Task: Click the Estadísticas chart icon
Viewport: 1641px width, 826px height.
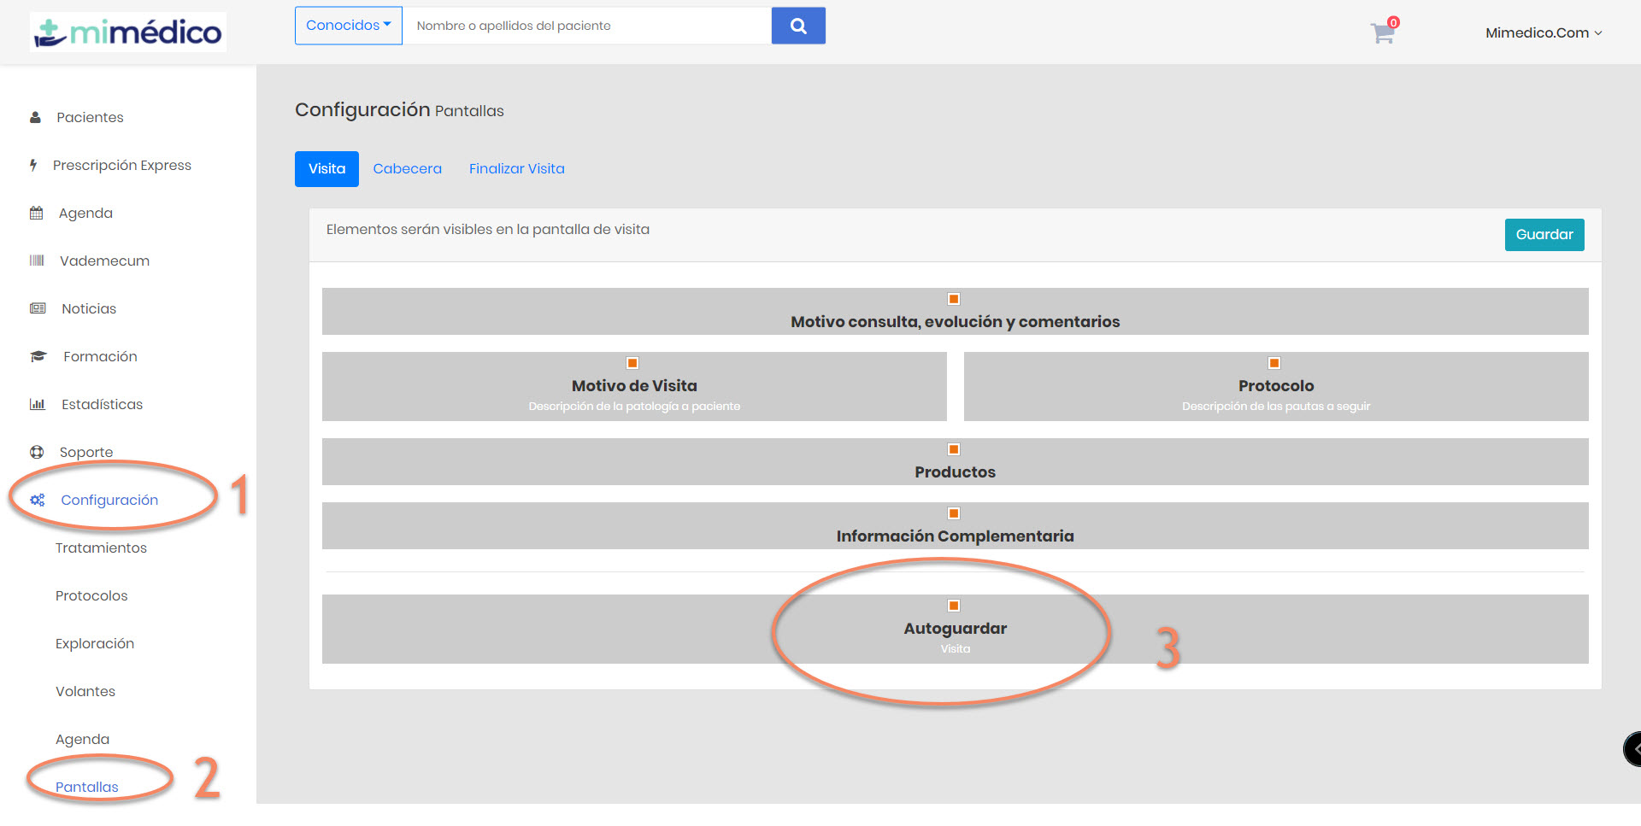Action: pos(38,404)
